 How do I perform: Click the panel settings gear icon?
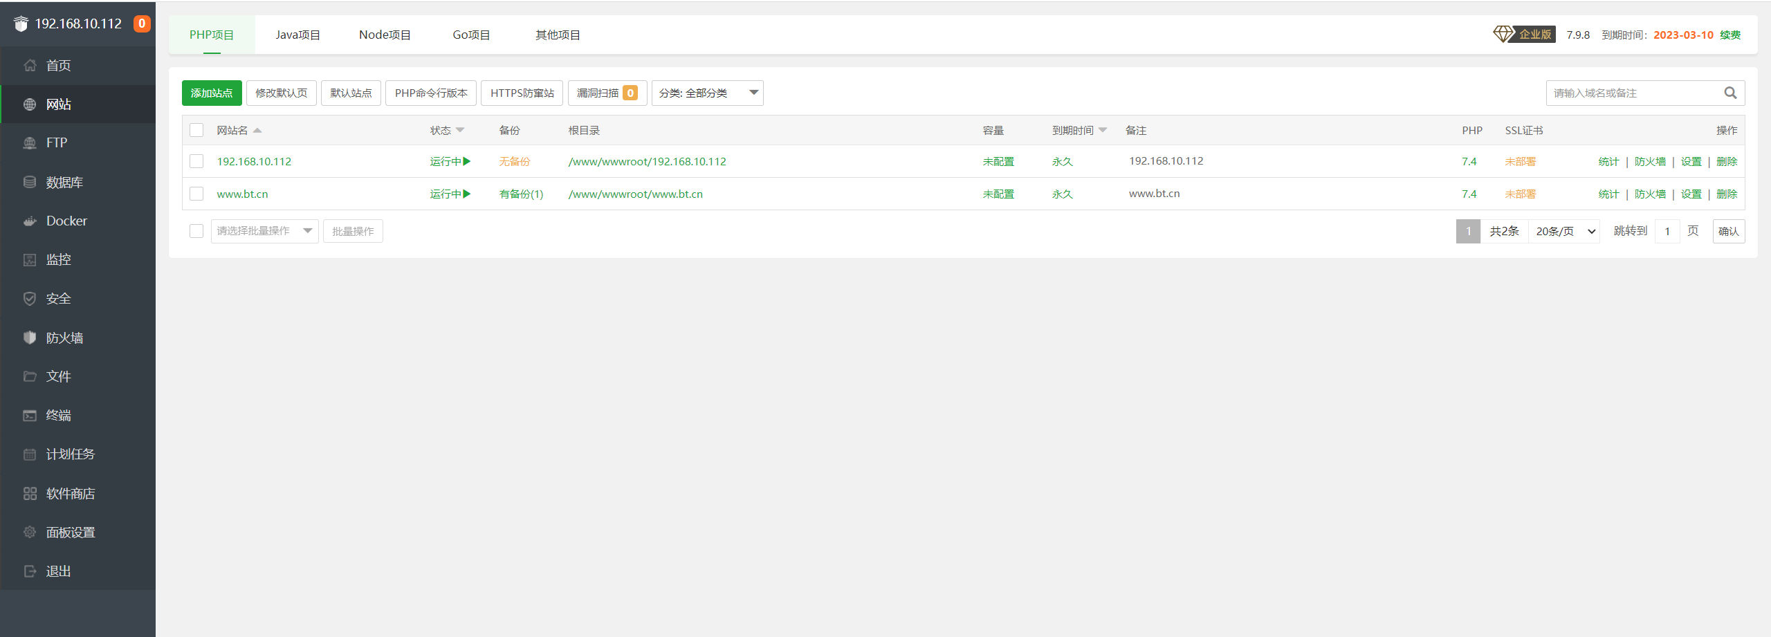[x=30, y=533]
